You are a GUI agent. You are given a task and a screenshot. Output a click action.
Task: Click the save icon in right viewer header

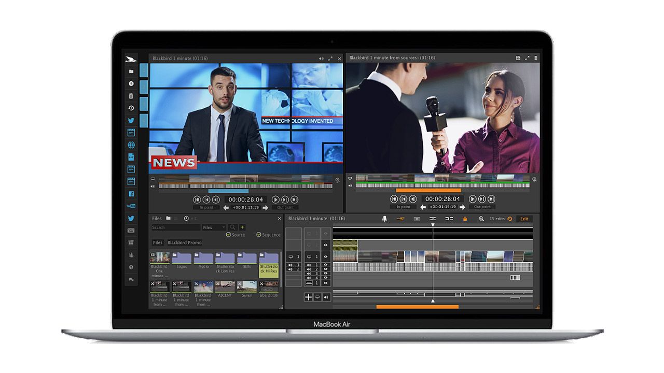point(518,58)
